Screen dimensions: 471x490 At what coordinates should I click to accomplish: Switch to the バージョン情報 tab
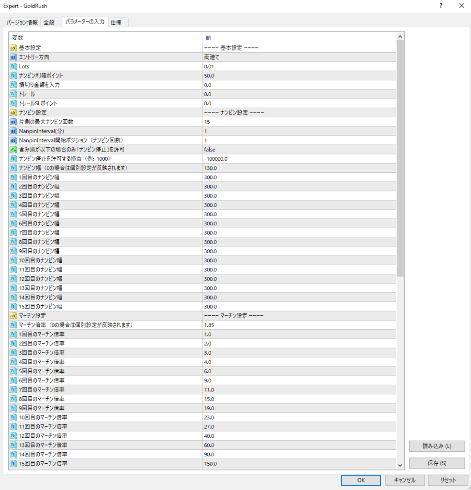[x=22, y=22]
